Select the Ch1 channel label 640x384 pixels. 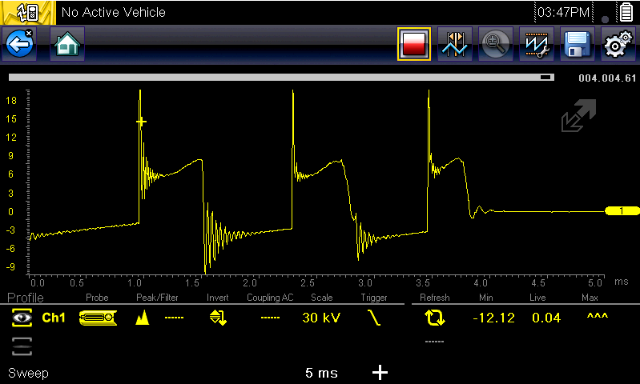54,318
